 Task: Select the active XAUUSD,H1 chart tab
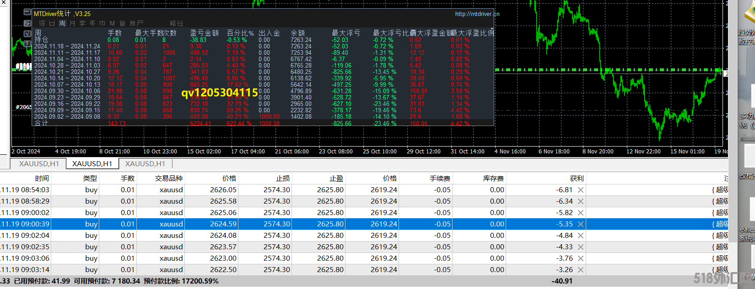pos(92,163)
